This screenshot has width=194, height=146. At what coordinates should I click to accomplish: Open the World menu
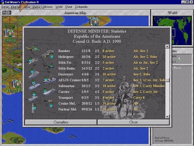coord(59,7)
